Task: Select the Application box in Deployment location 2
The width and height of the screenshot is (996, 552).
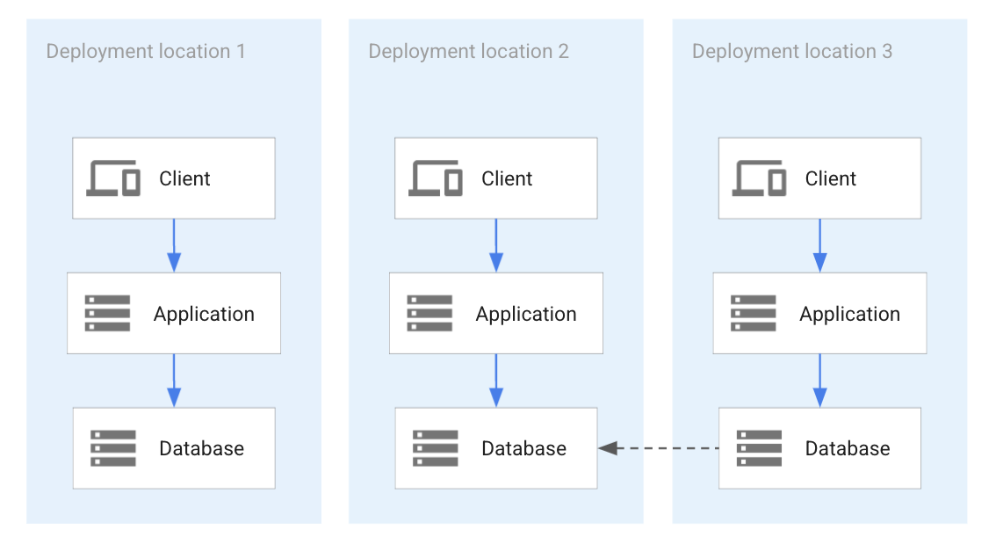Action: 495,312
